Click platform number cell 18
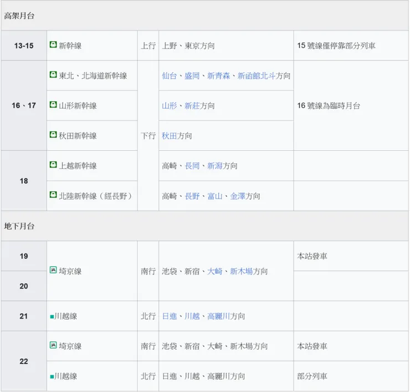 tap(24, 181)
